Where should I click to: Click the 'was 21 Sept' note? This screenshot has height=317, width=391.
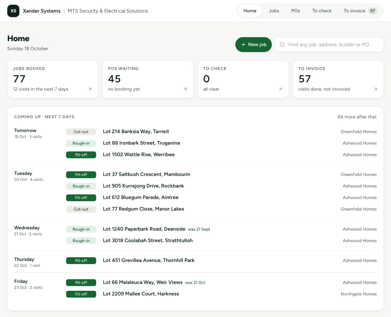coord(199,229)
